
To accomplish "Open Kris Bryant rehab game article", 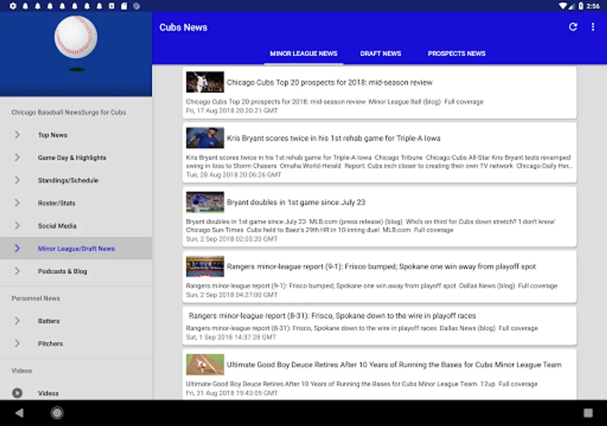I will 379,152.
